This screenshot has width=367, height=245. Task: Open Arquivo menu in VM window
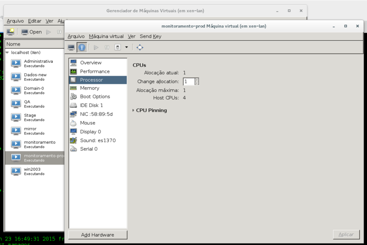coord(76,36)
